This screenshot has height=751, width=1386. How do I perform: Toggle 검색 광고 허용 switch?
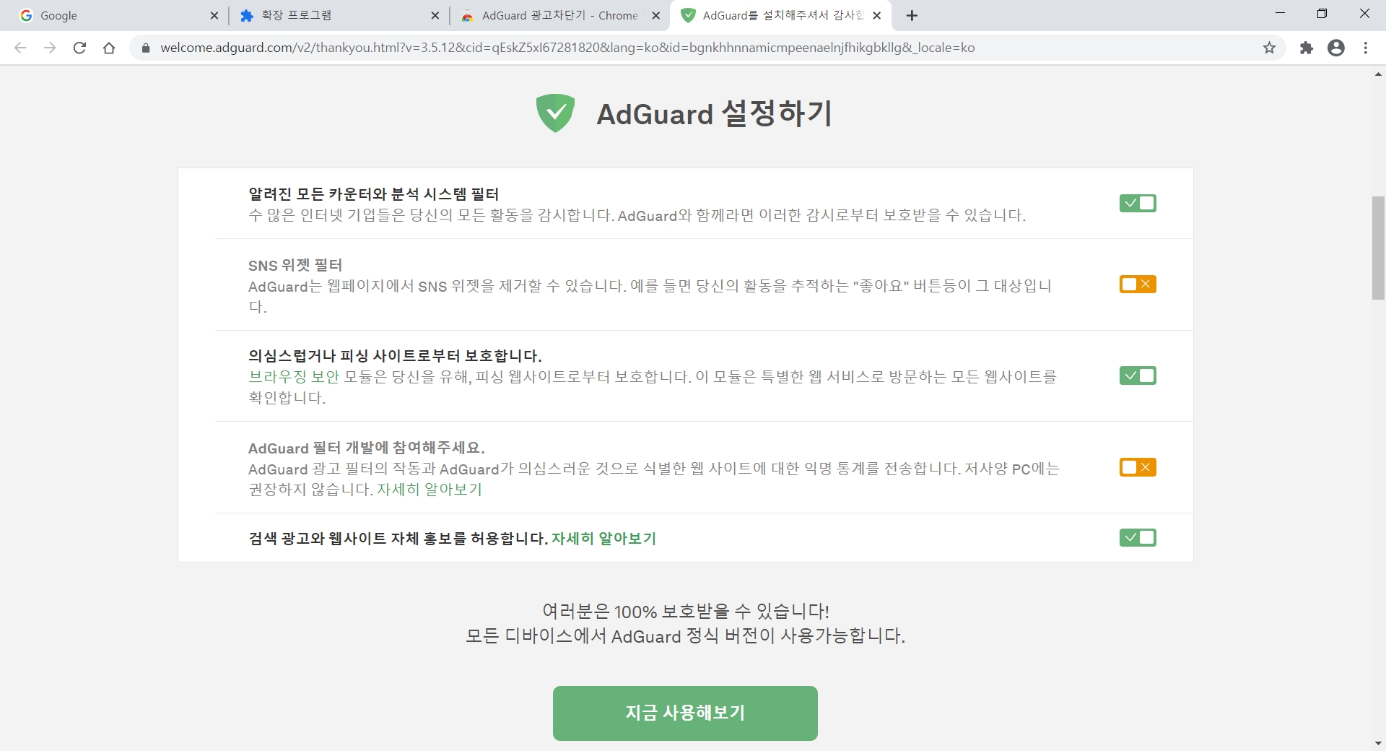pyautogui.click(x=1138, y=537)
